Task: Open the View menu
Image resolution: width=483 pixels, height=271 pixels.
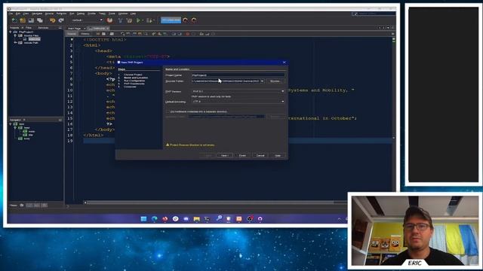Action: [x=26, y=14]
